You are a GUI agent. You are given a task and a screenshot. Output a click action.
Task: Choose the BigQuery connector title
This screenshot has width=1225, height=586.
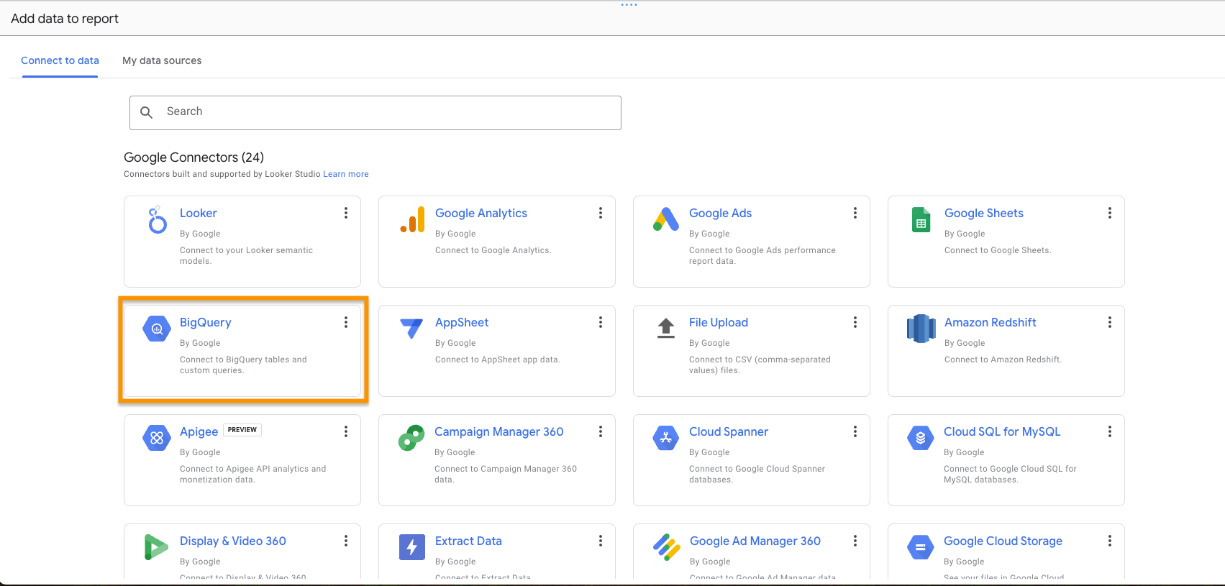(206, 322)
